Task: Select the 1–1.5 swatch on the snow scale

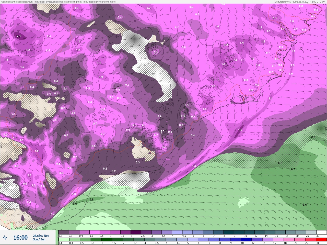Action: point(115,232)
